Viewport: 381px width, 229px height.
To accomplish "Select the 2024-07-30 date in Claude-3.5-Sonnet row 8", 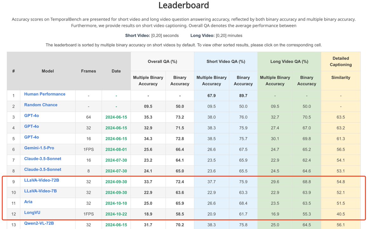I will 116,171.
